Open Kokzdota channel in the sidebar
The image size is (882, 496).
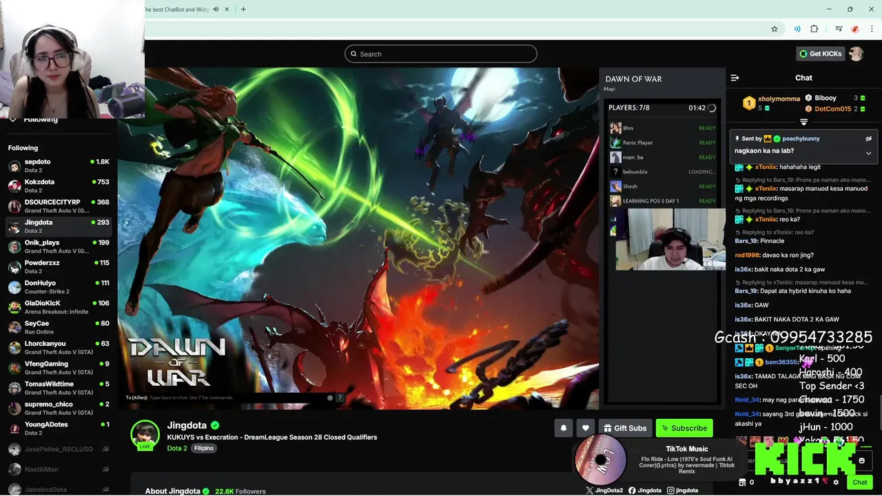coord(59,186)
